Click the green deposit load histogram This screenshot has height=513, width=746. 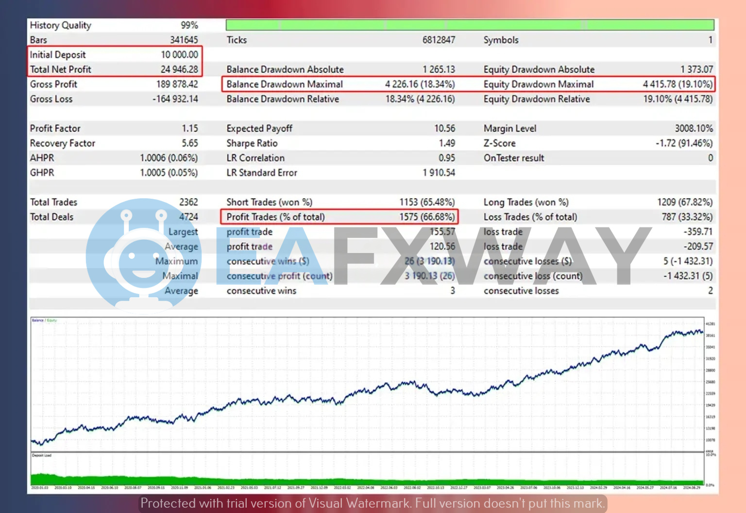click(340, 480)
